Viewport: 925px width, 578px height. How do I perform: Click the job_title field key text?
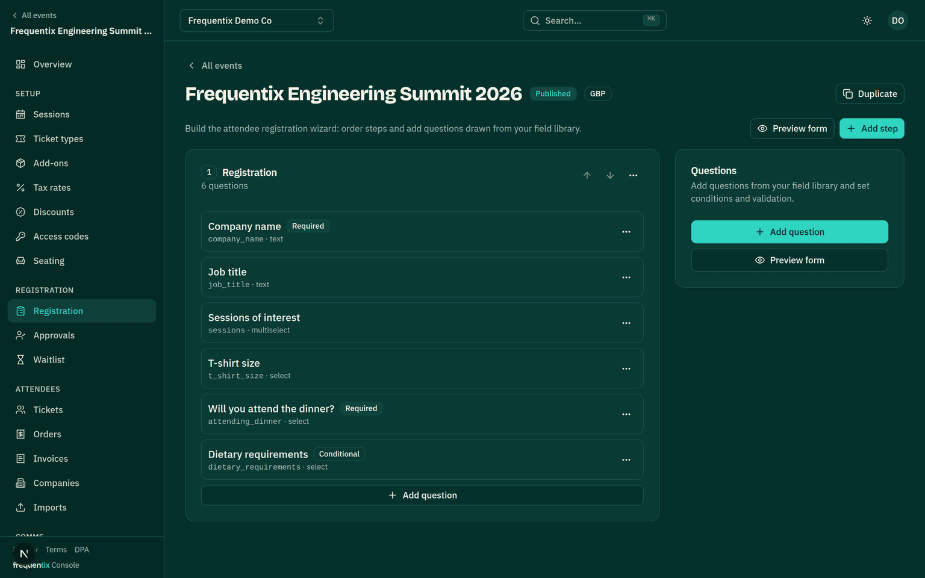[229, 285]
